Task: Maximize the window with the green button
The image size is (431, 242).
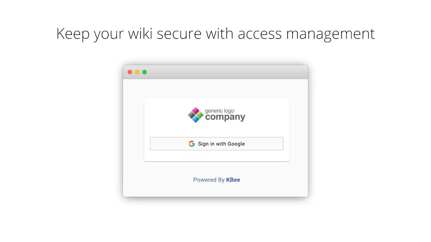Action: tap(144, 72)
